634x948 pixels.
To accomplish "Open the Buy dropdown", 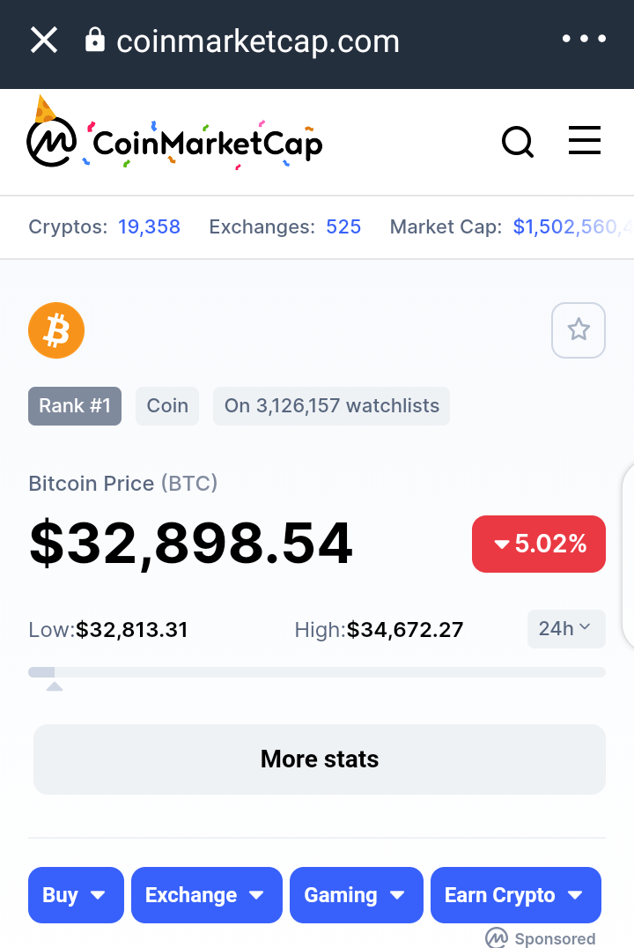I will 76,895.
